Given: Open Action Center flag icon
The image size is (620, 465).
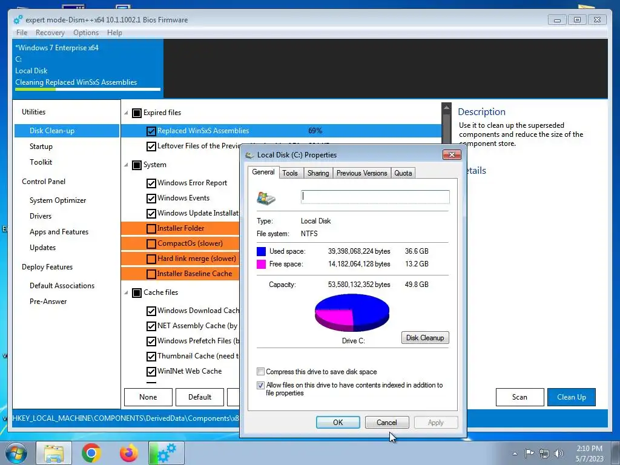Looking at the screenshot, I should tap(529, 453).
